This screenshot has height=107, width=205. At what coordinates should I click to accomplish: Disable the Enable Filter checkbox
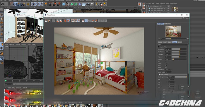point(159,47)
